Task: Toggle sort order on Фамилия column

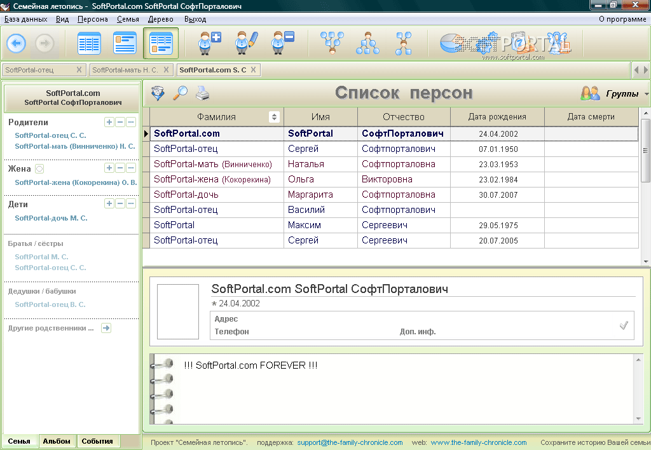Action: [274, 117]
